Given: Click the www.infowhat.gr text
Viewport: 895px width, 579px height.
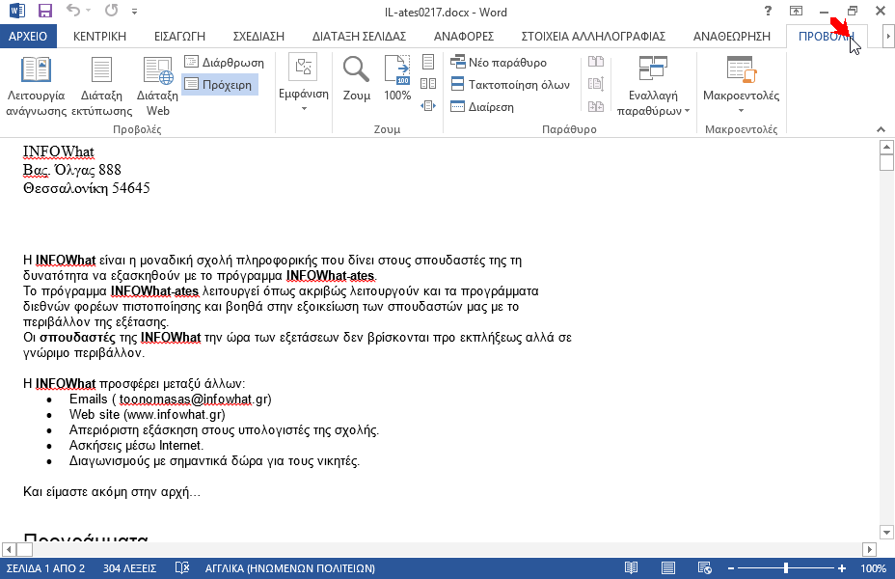Looking at the screenshot, I should tap(175, 415).
